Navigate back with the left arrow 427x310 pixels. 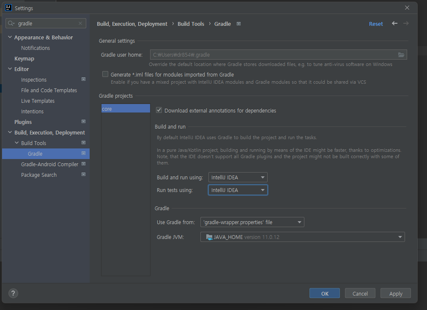[394, 23]
